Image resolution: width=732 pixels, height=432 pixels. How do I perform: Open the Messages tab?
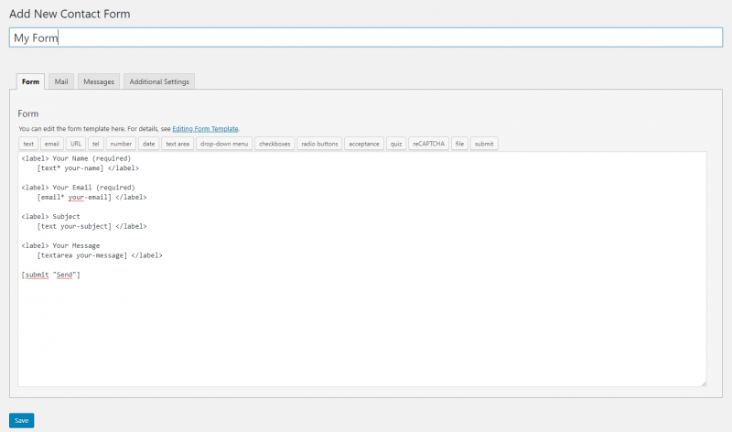pos(99,81)
